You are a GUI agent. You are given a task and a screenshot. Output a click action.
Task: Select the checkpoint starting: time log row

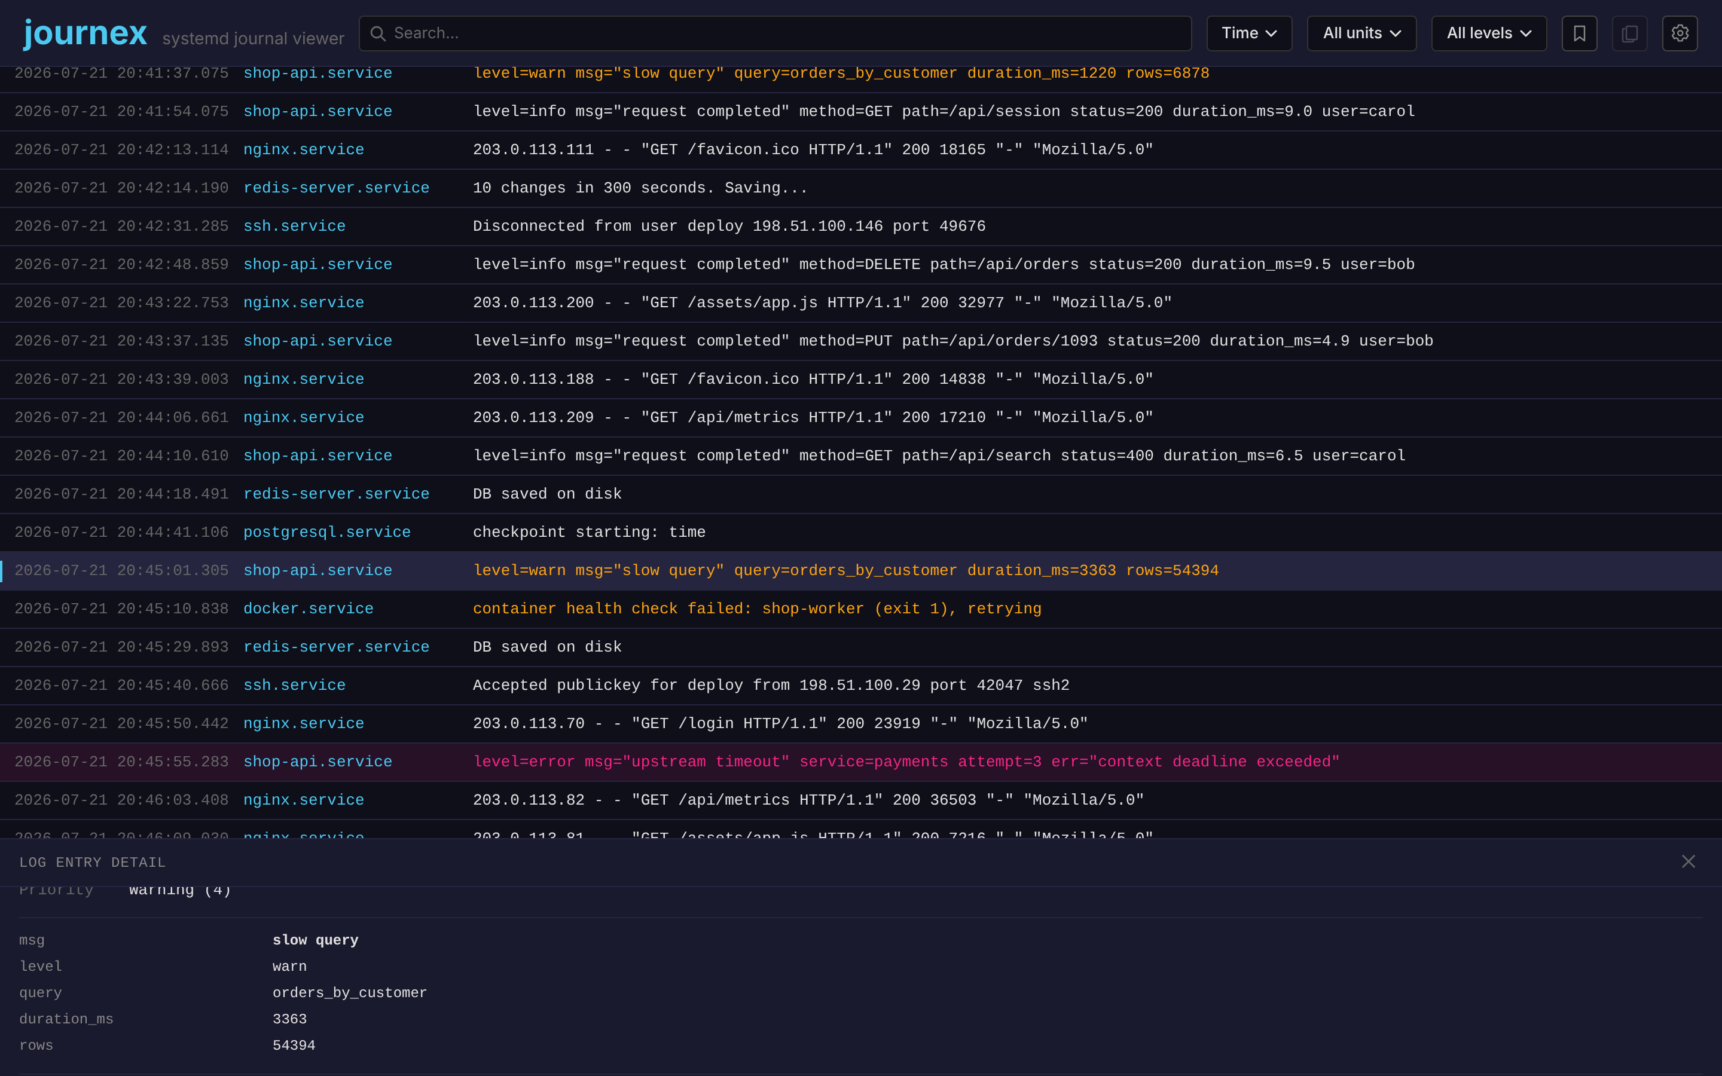click(861, 532)
